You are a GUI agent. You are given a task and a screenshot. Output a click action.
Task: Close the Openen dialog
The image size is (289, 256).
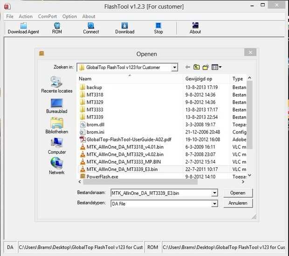point(250,52)
